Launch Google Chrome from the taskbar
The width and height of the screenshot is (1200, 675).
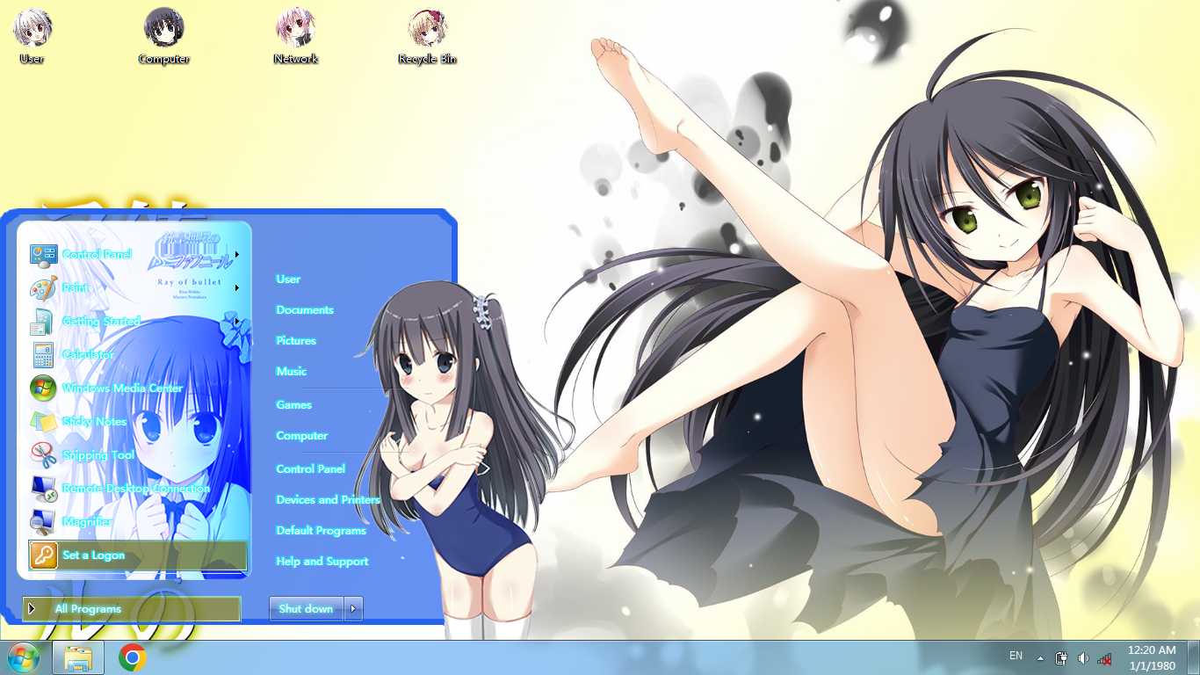(133, 657)
